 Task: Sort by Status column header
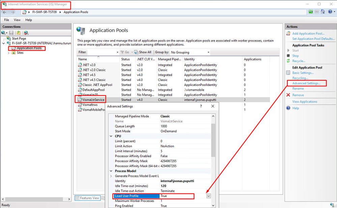(128, 59)
